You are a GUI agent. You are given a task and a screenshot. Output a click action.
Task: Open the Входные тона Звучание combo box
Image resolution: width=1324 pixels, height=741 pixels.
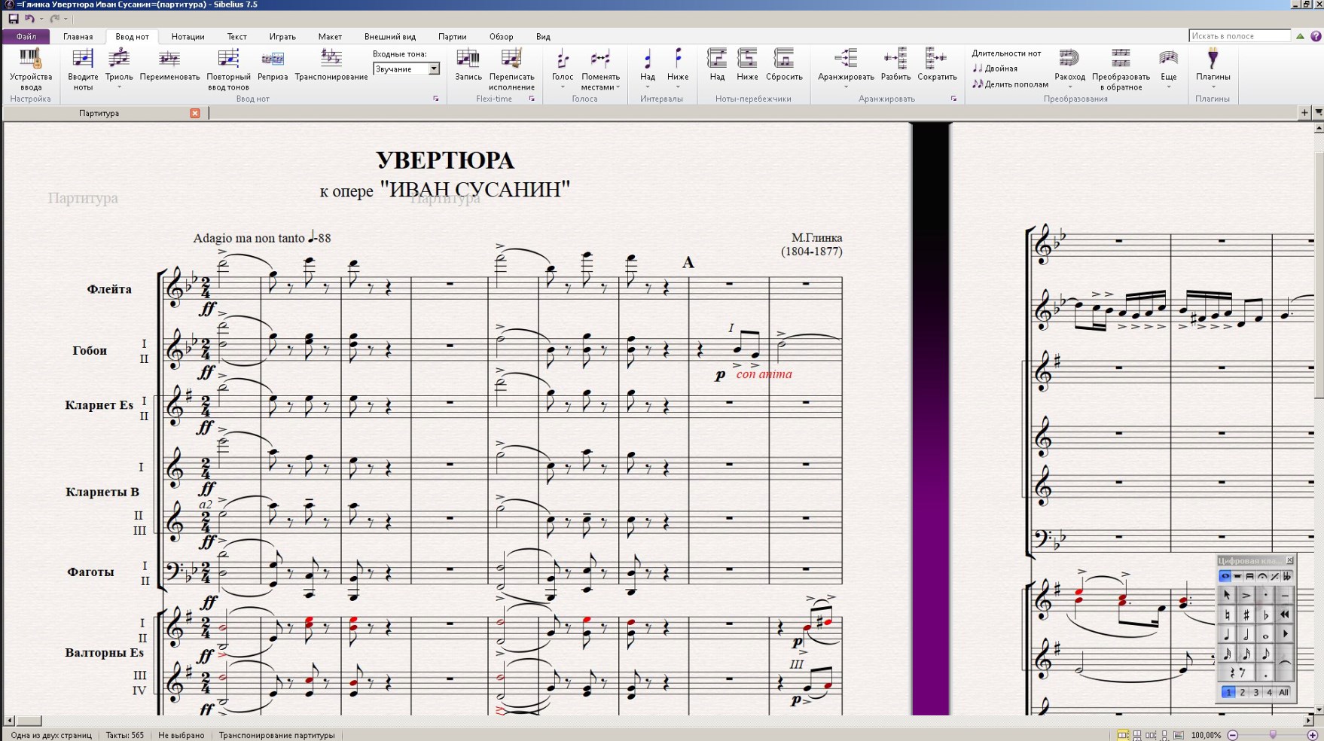pyautogui.click(x=407, y=69)
